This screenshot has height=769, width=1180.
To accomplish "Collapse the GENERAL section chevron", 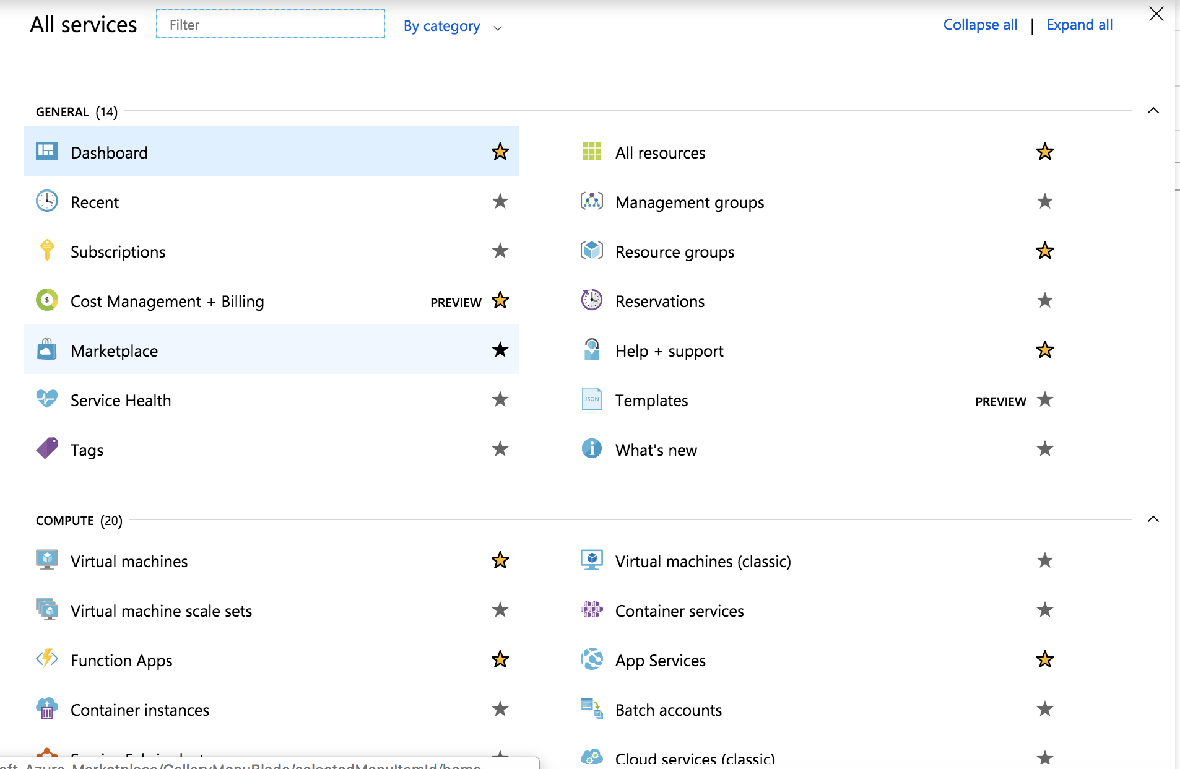I will point(1153,111).
